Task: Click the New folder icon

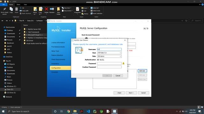Action: click(x=58, y=9)
